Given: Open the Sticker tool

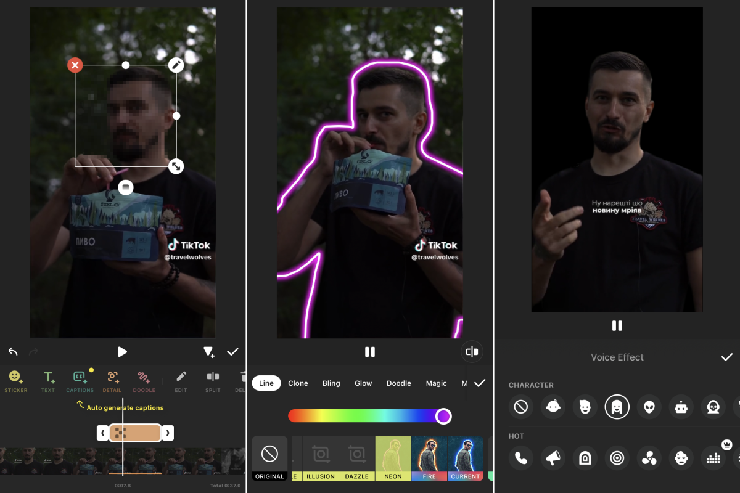Looking at the screenshot, I should coord(15,380).
